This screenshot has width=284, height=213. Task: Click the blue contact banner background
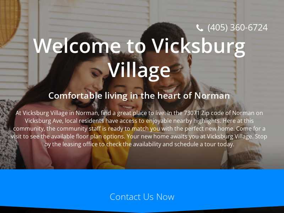[142, 179]
